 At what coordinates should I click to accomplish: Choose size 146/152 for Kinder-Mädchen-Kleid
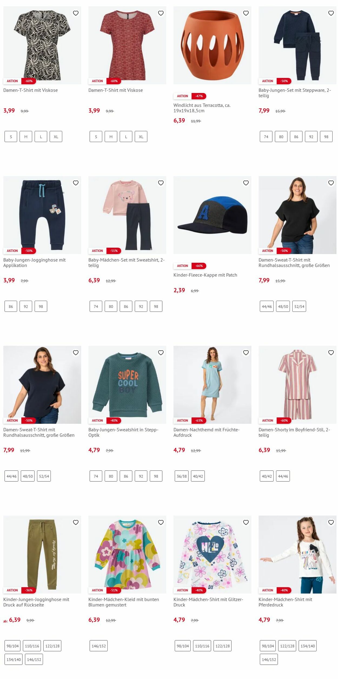point(99,646)
